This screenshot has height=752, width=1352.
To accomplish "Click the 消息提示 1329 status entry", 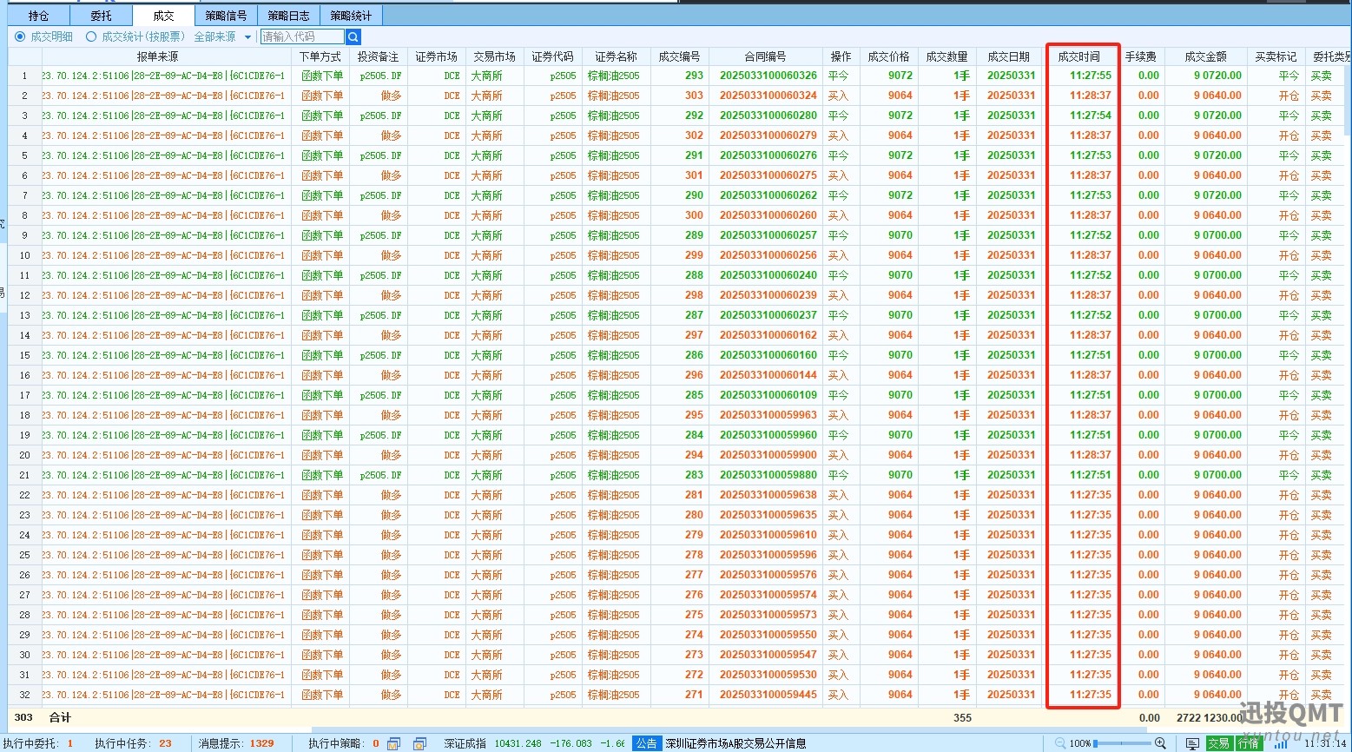I will [x=235, y=743].
